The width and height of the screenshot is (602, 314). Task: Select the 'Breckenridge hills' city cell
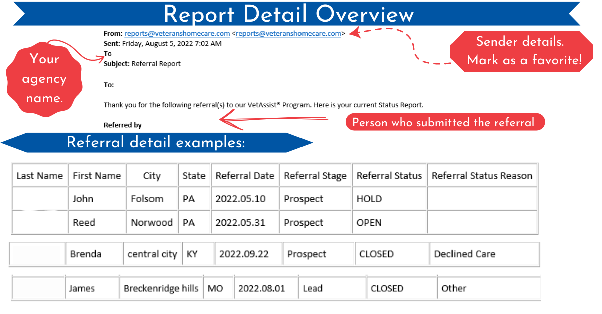[x=161, y=288]
